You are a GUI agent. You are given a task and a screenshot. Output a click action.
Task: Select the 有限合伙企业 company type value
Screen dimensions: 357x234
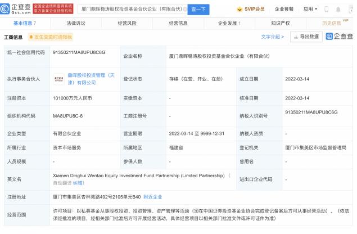point(67,133)
